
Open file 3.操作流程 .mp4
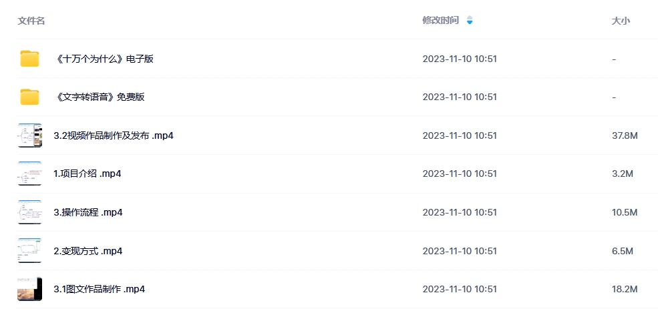click(x=88, y=212)
